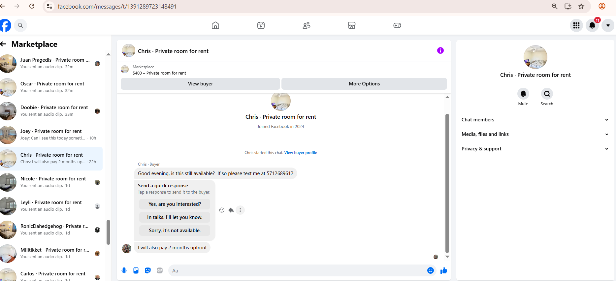Click the chat list scrollbar thumb
616x281 pixels.
tap(108, 233)
